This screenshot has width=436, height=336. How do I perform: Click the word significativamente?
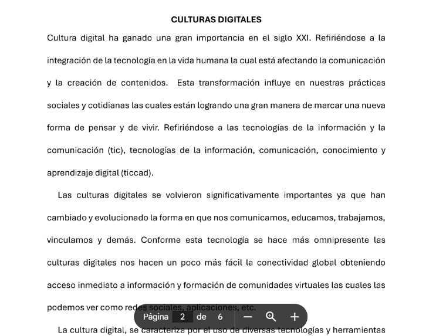point(242,195)
